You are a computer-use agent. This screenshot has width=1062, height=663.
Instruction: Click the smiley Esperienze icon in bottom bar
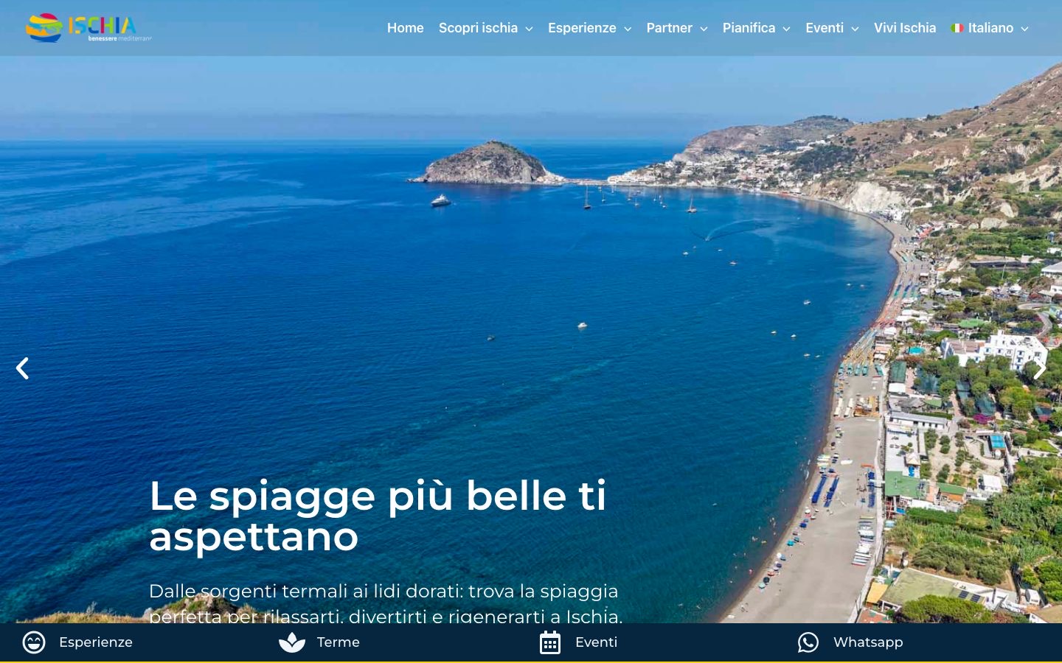click(x=34, y=642)
